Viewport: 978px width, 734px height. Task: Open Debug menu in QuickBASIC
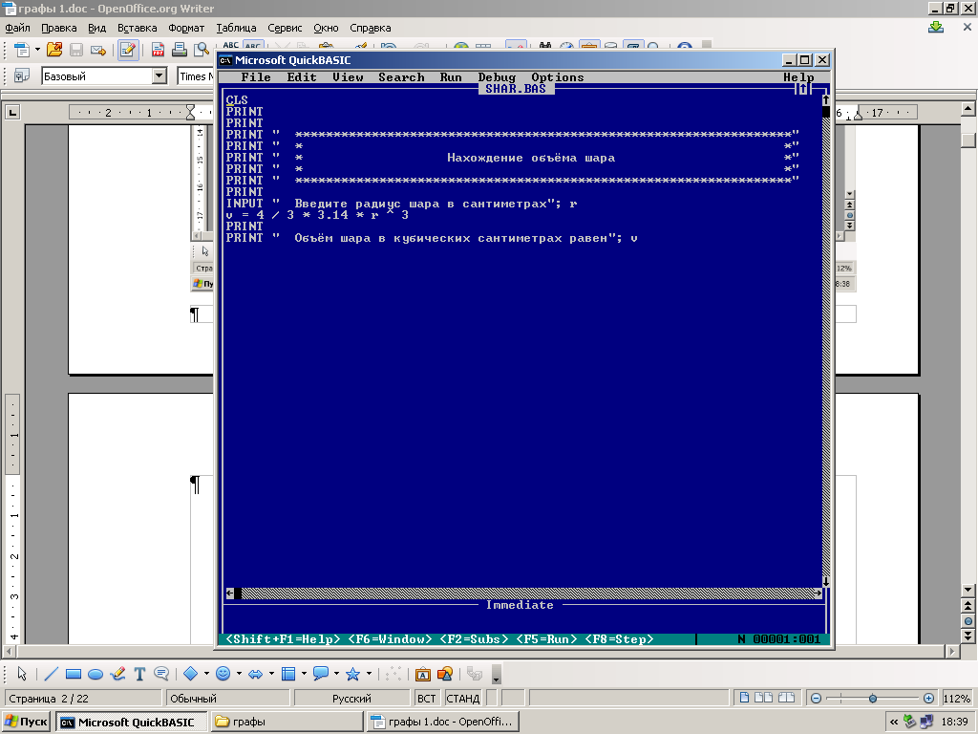click(x=497, y=77)
